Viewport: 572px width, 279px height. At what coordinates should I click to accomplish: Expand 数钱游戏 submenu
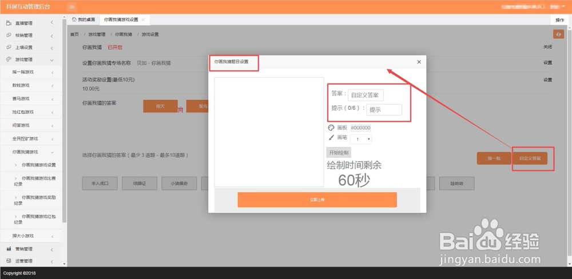pyautogui.click(x=52, y=86)
